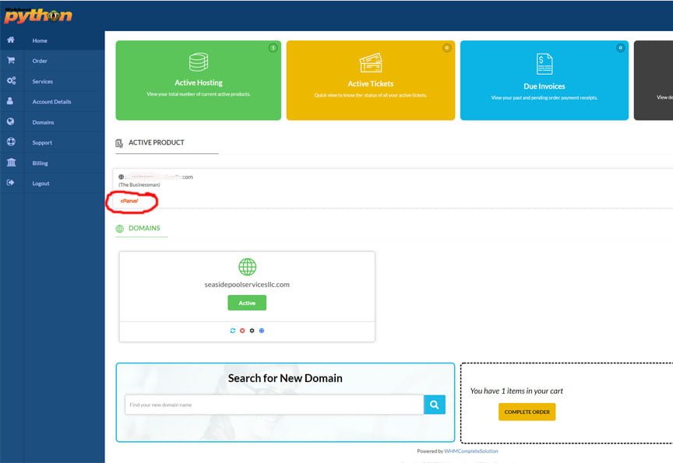The image size is (673, 463).
Task: Click the 'Search for New Domain' heading
Action: tap(285, 378)
